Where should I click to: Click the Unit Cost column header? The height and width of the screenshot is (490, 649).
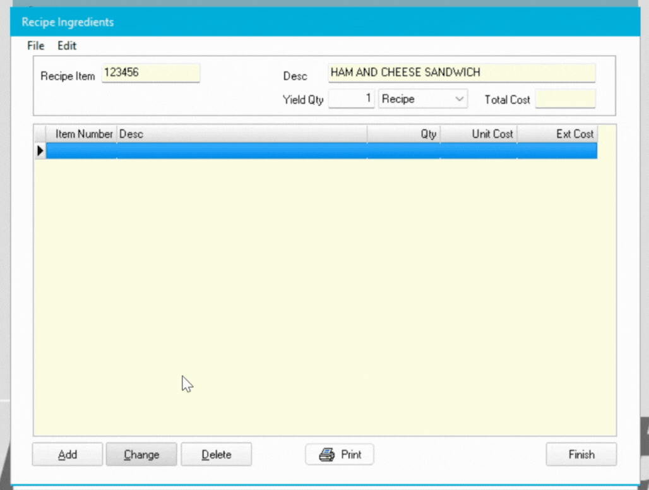479,134
